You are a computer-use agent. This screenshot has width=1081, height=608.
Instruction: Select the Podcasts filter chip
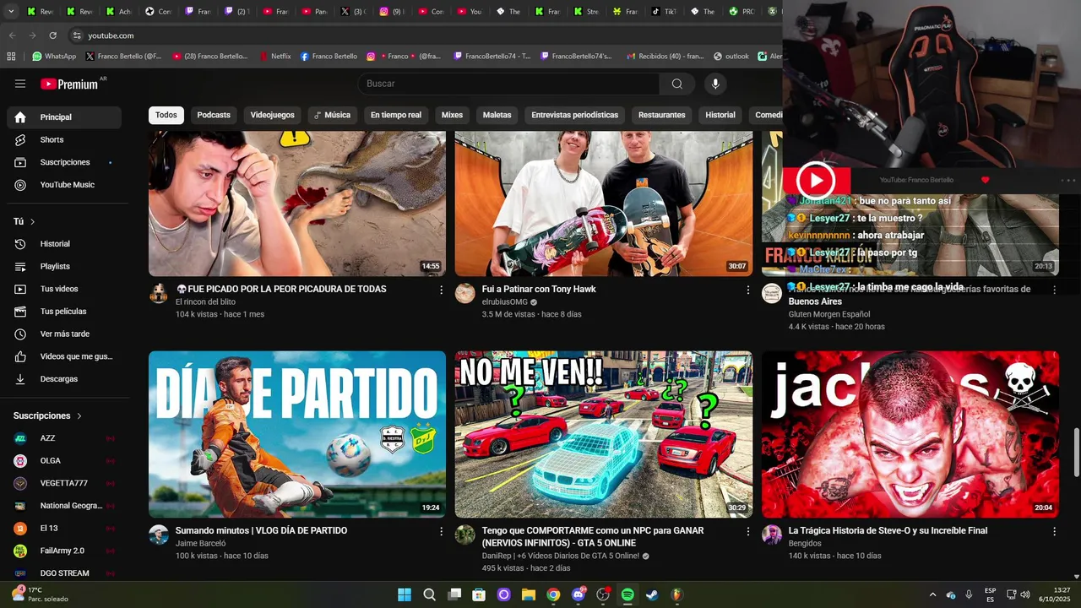[214, 115]
